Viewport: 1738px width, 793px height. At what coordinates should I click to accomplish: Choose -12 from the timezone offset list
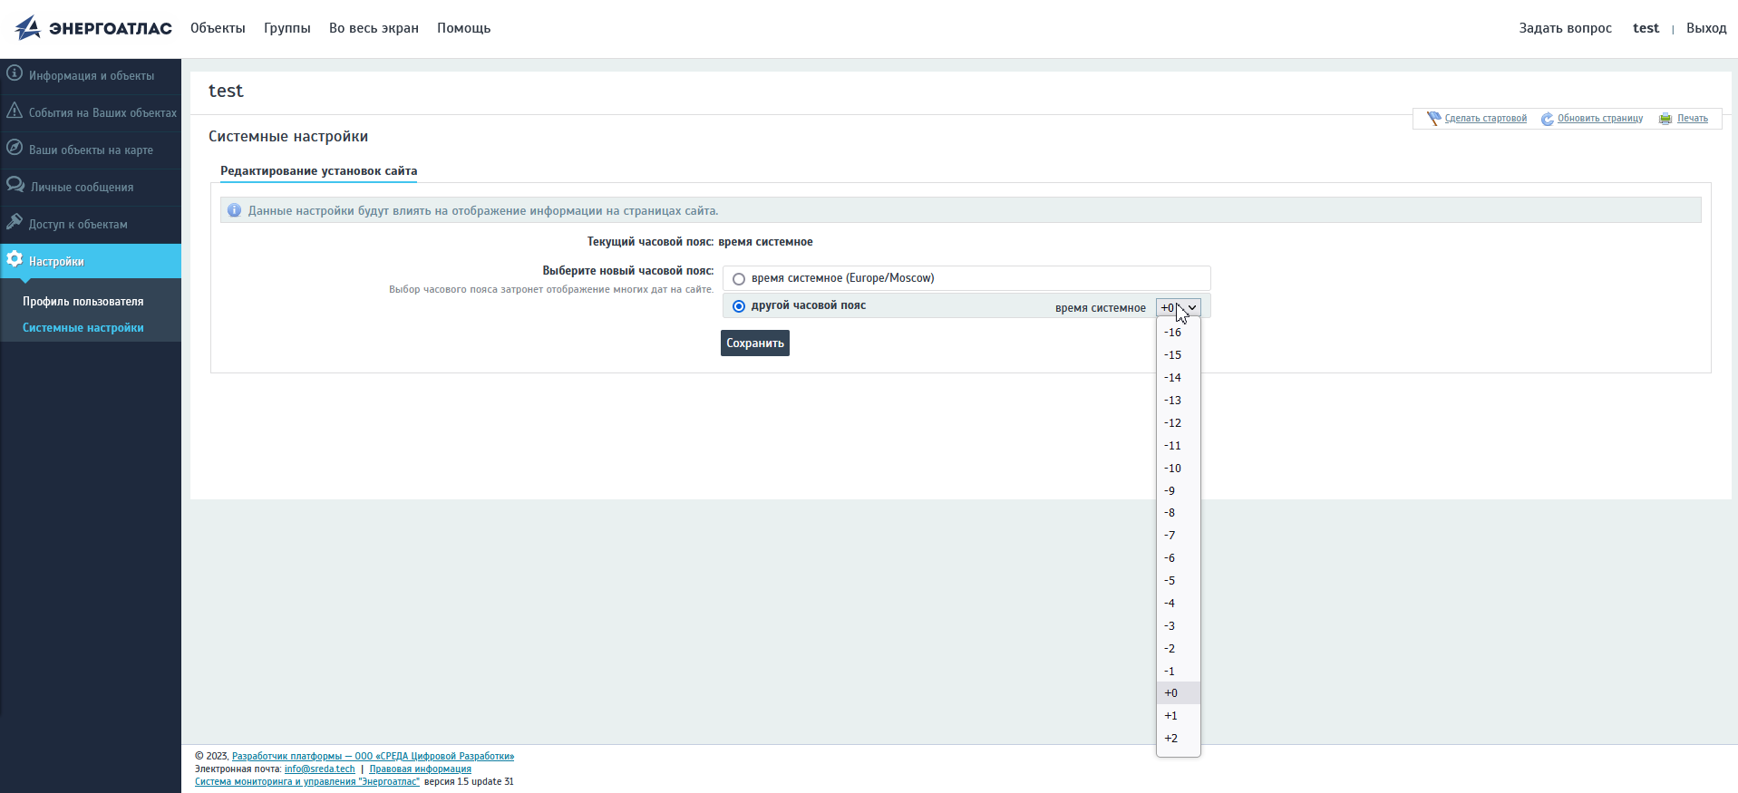1173,423
